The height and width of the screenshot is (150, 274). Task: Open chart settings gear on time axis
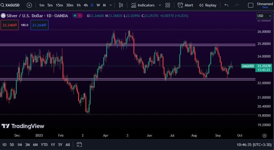(x=264, y=135)
